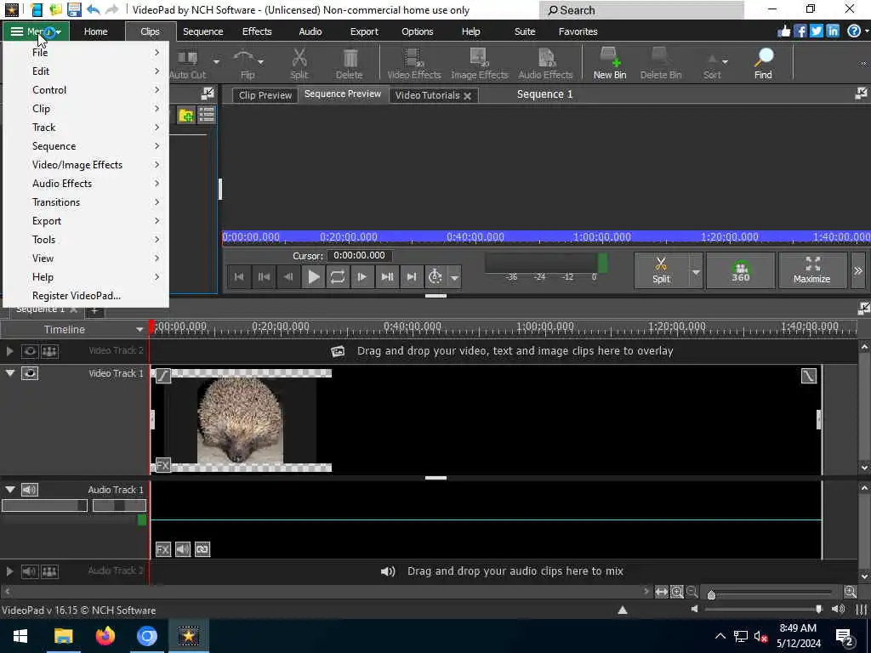The image size is (871, 653).
Task: Select Register VideoPad... menu entry
Action: click(x=86, y=295)
